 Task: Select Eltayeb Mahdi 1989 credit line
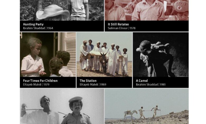(x=93, y=84)
